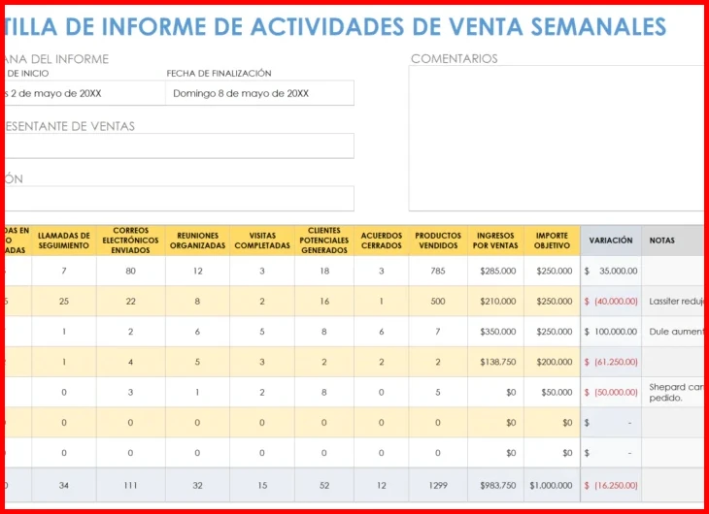Select the 35.000.00 variation cell
709x514 pixels.
tap(611, 271)
